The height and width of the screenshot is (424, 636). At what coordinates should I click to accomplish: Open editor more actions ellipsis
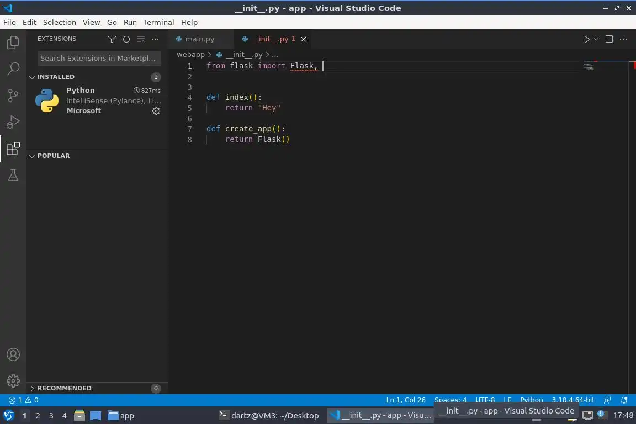tap(623, 39)
